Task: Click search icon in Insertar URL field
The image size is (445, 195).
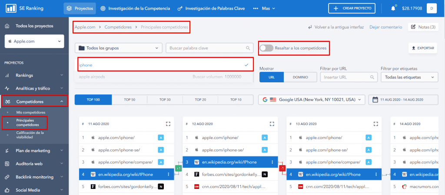Action: click(x=372, y=77)
